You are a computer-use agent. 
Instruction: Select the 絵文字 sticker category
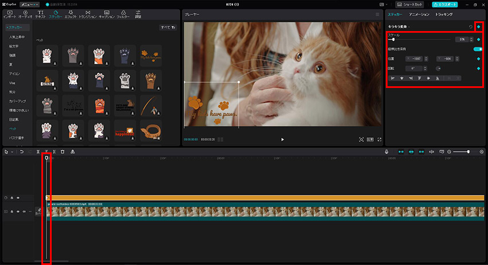click(14, 46)
